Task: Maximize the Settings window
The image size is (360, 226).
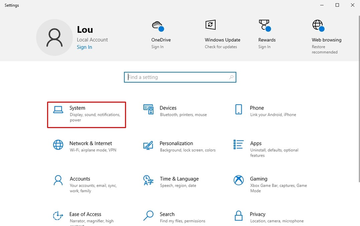Action: (x=337, y=5)
